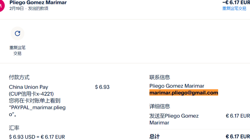
Task: Click the 总计 total row label
Action: [x=155, y=137]
